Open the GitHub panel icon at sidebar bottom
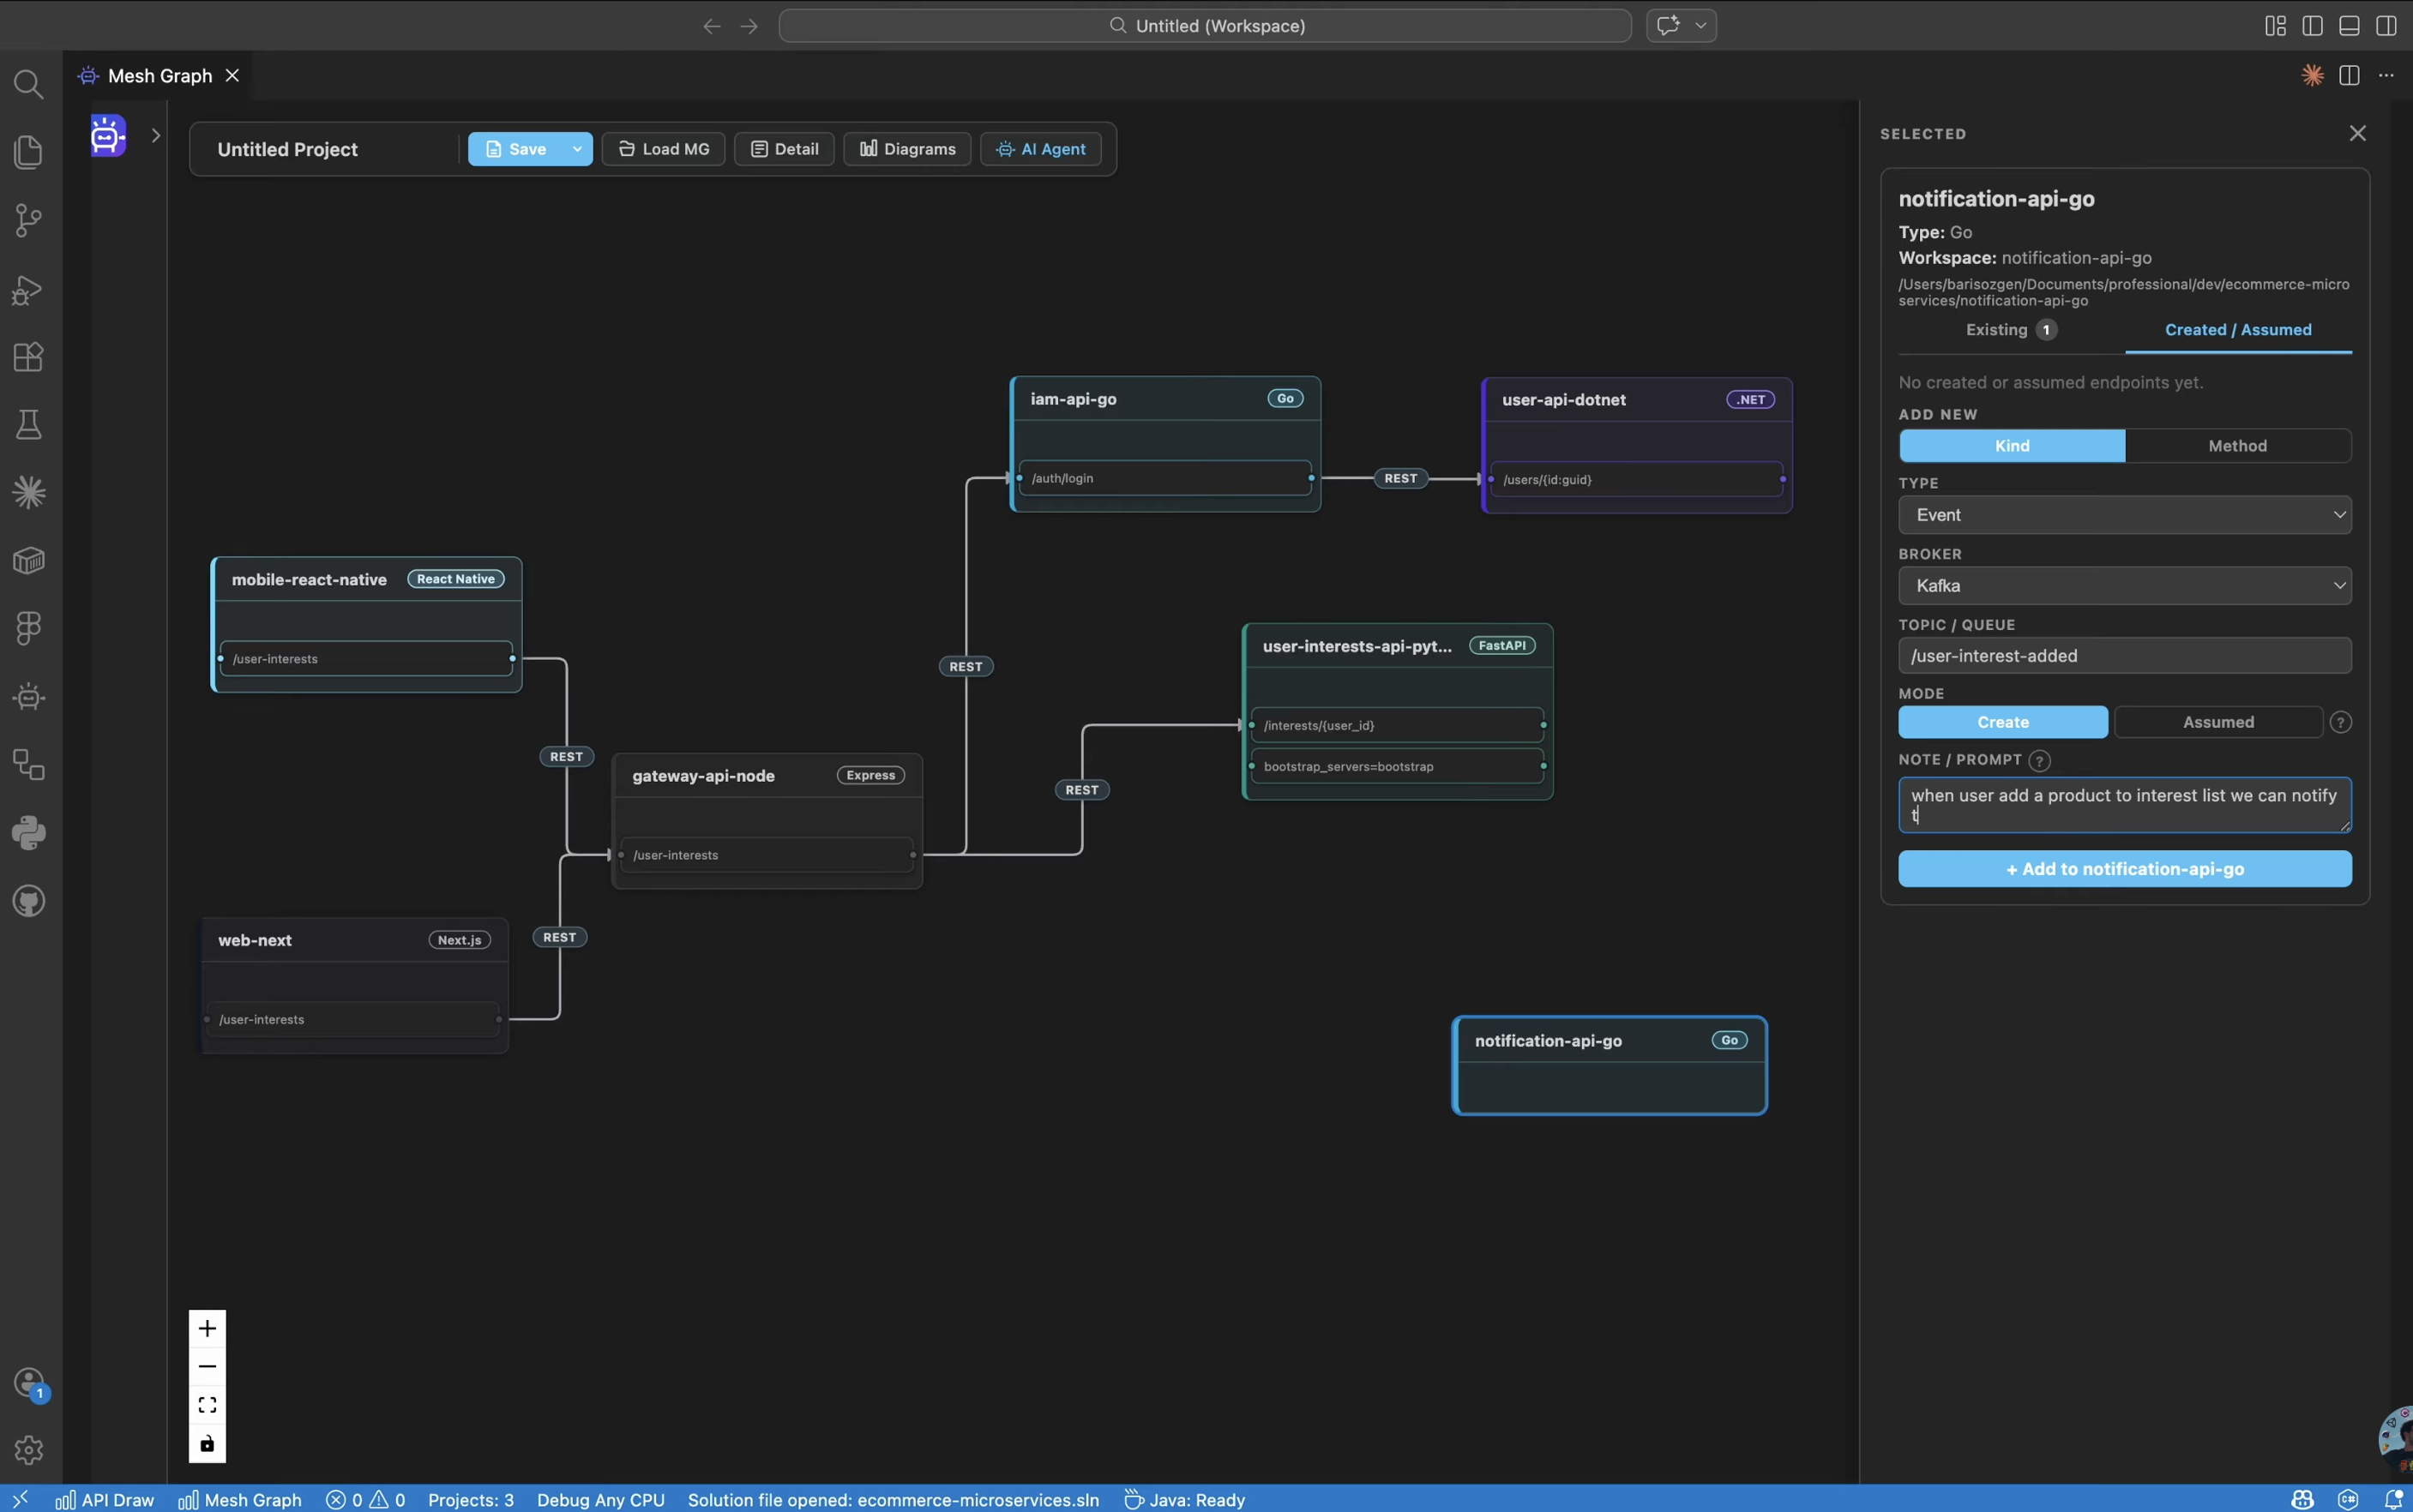 28,900
